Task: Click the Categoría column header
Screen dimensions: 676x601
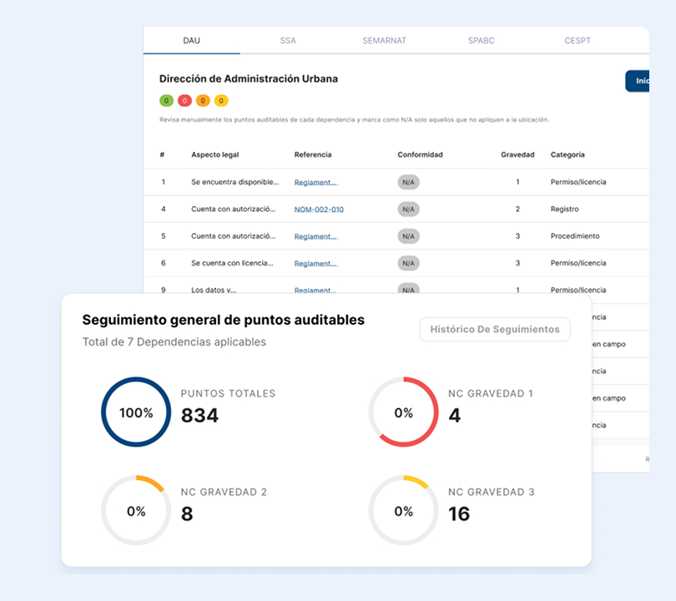Action: 568,154
